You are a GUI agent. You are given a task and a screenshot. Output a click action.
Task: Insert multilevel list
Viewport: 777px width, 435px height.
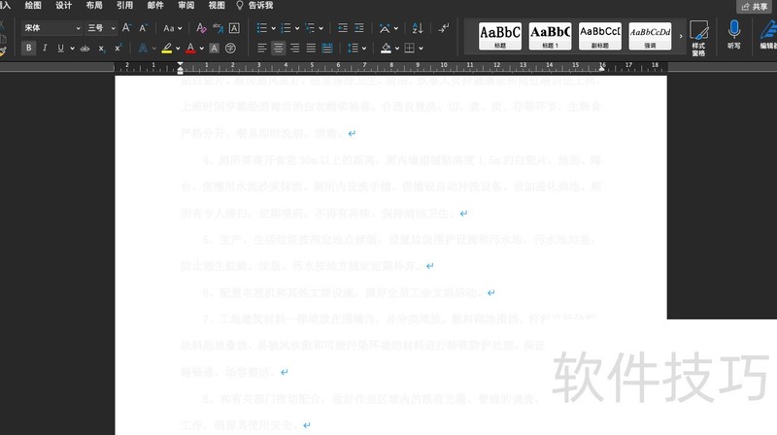click(310, 28)
